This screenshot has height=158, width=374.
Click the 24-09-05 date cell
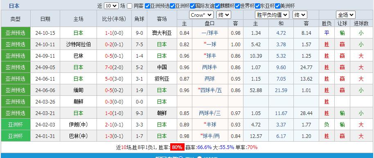[45, 67]
